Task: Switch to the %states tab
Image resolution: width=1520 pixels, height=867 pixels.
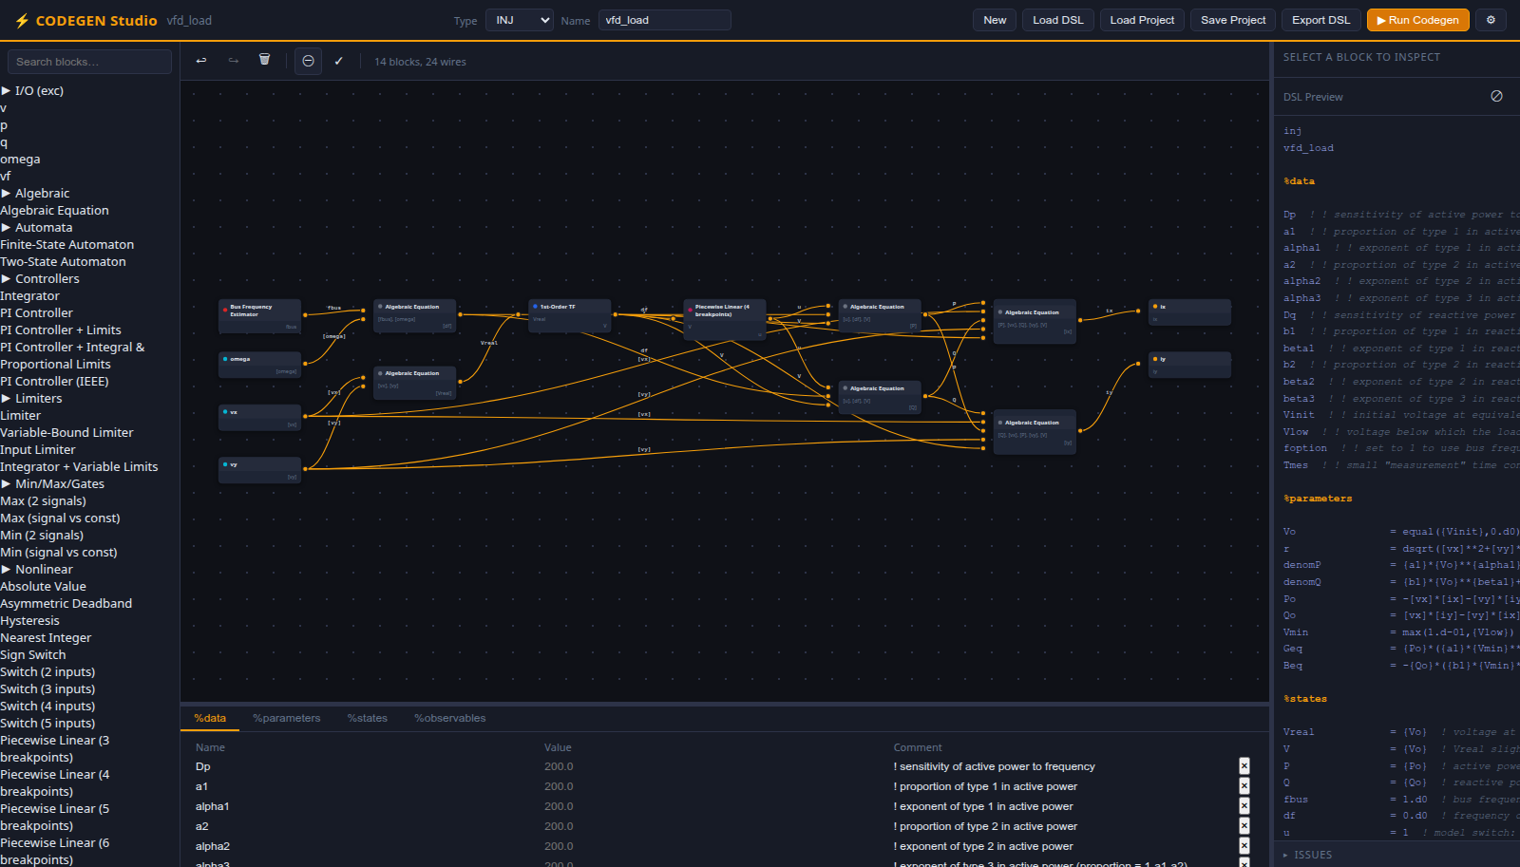Action: point(368,718)
